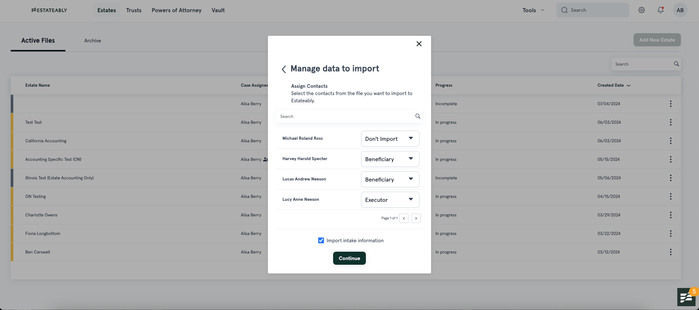The image size is (699, 310).
Task: Open Powers of Attorney nav item
Action: click(x=176, y=10)
